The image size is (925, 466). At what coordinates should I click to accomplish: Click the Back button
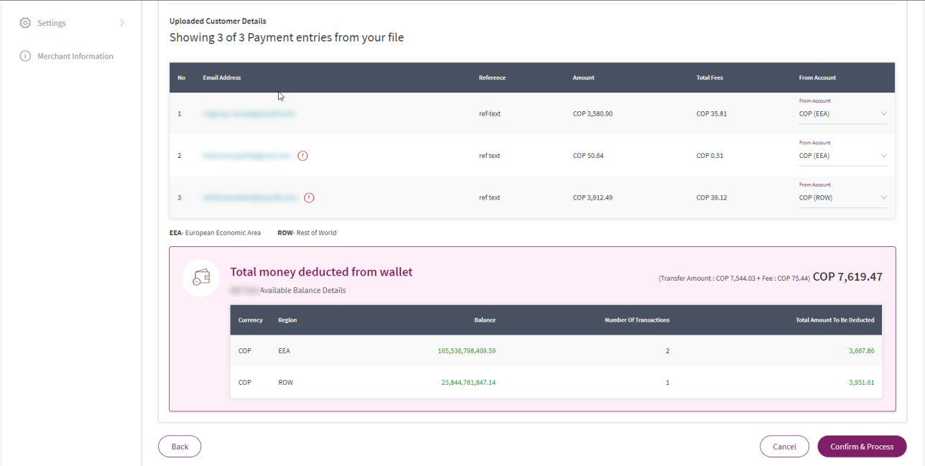click(179, 446)
